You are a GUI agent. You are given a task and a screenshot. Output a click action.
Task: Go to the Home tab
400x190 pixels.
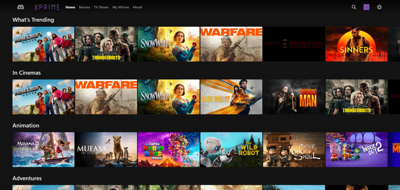[70, 7]
